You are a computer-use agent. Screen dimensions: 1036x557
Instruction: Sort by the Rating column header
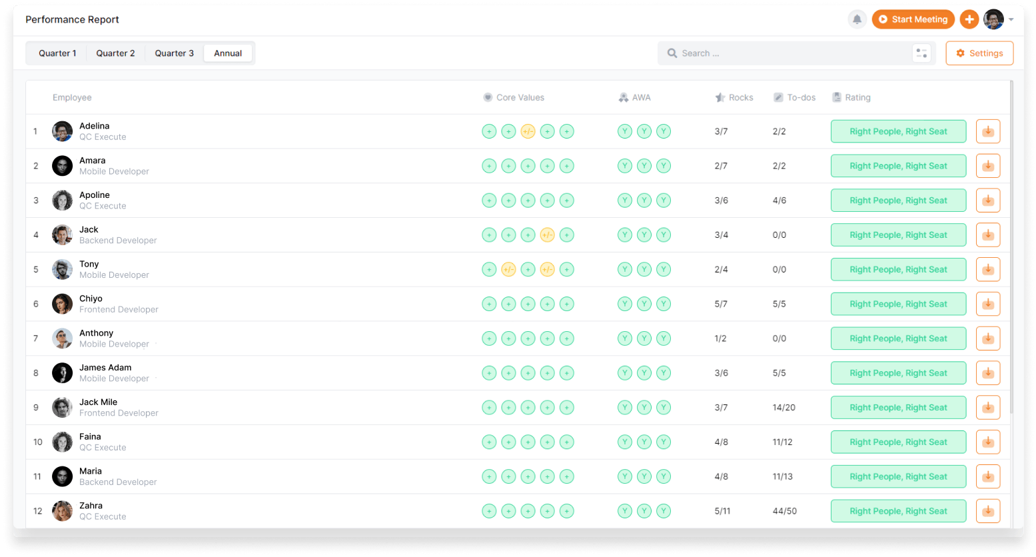pos(851,97)
